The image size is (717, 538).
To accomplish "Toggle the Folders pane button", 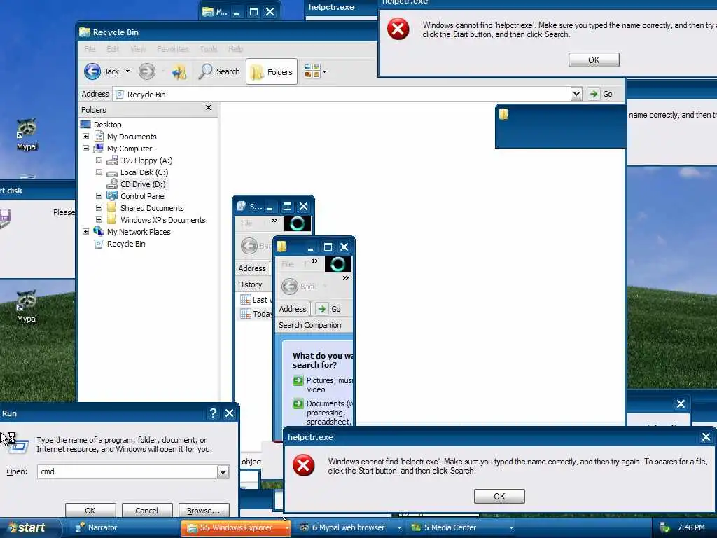I will pyautogui.click(x=272, y=72).
